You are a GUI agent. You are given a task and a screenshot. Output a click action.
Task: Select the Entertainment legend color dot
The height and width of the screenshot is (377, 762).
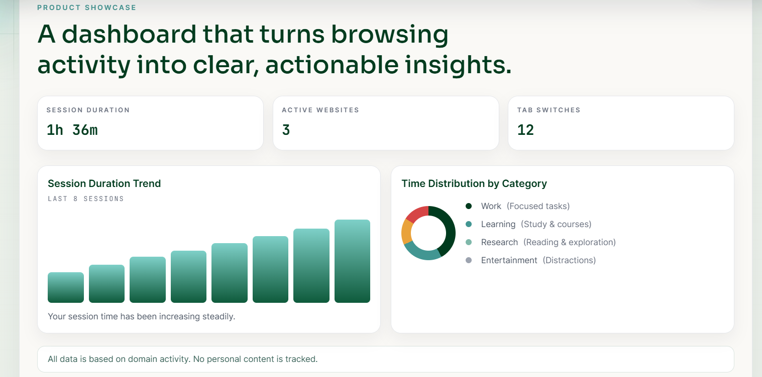click(468, 260)
